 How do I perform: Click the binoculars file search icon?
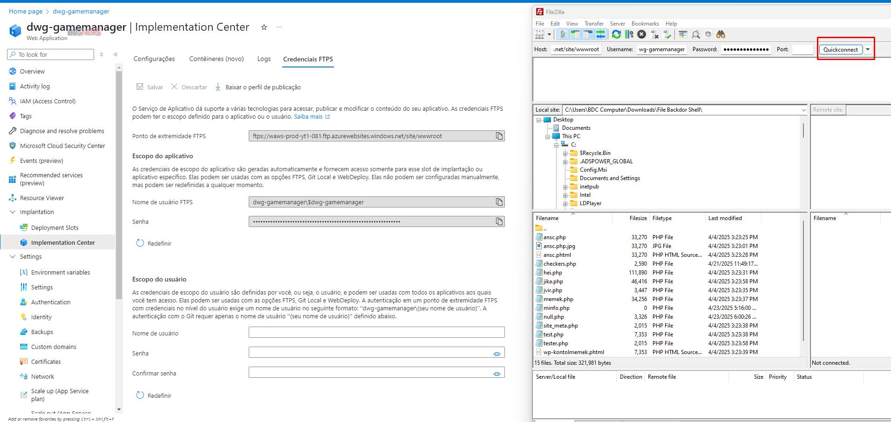coord(721,34)
